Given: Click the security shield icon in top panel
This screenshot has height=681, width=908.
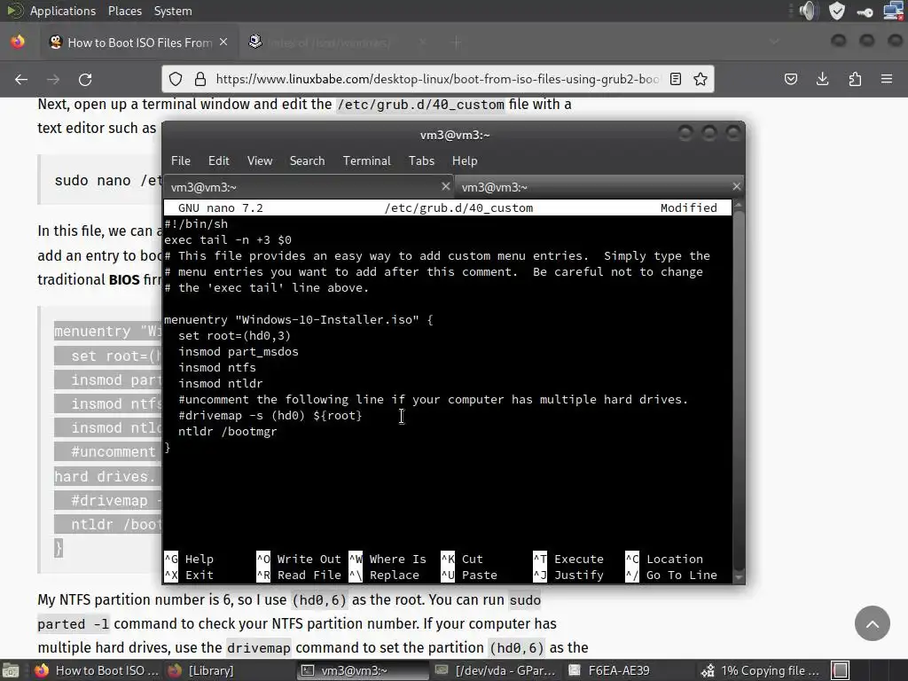Looking at the screenshot, I should click(837, 11).
